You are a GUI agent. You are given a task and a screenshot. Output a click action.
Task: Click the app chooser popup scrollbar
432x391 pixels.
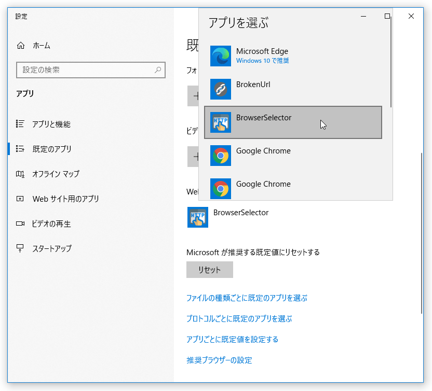pyautogui.click(x=390, y=62)
